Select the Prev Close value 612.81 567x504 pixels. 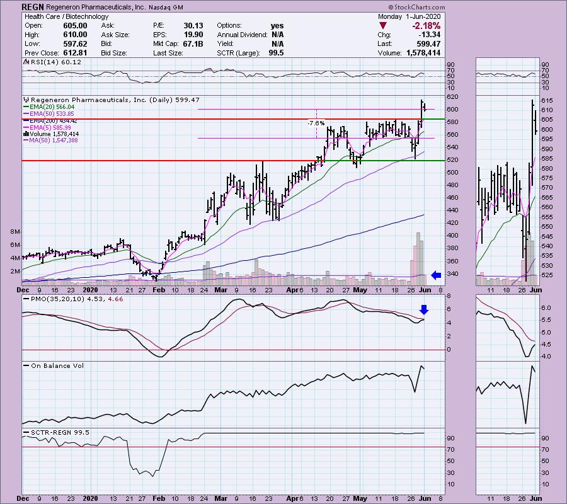point(75,53)
